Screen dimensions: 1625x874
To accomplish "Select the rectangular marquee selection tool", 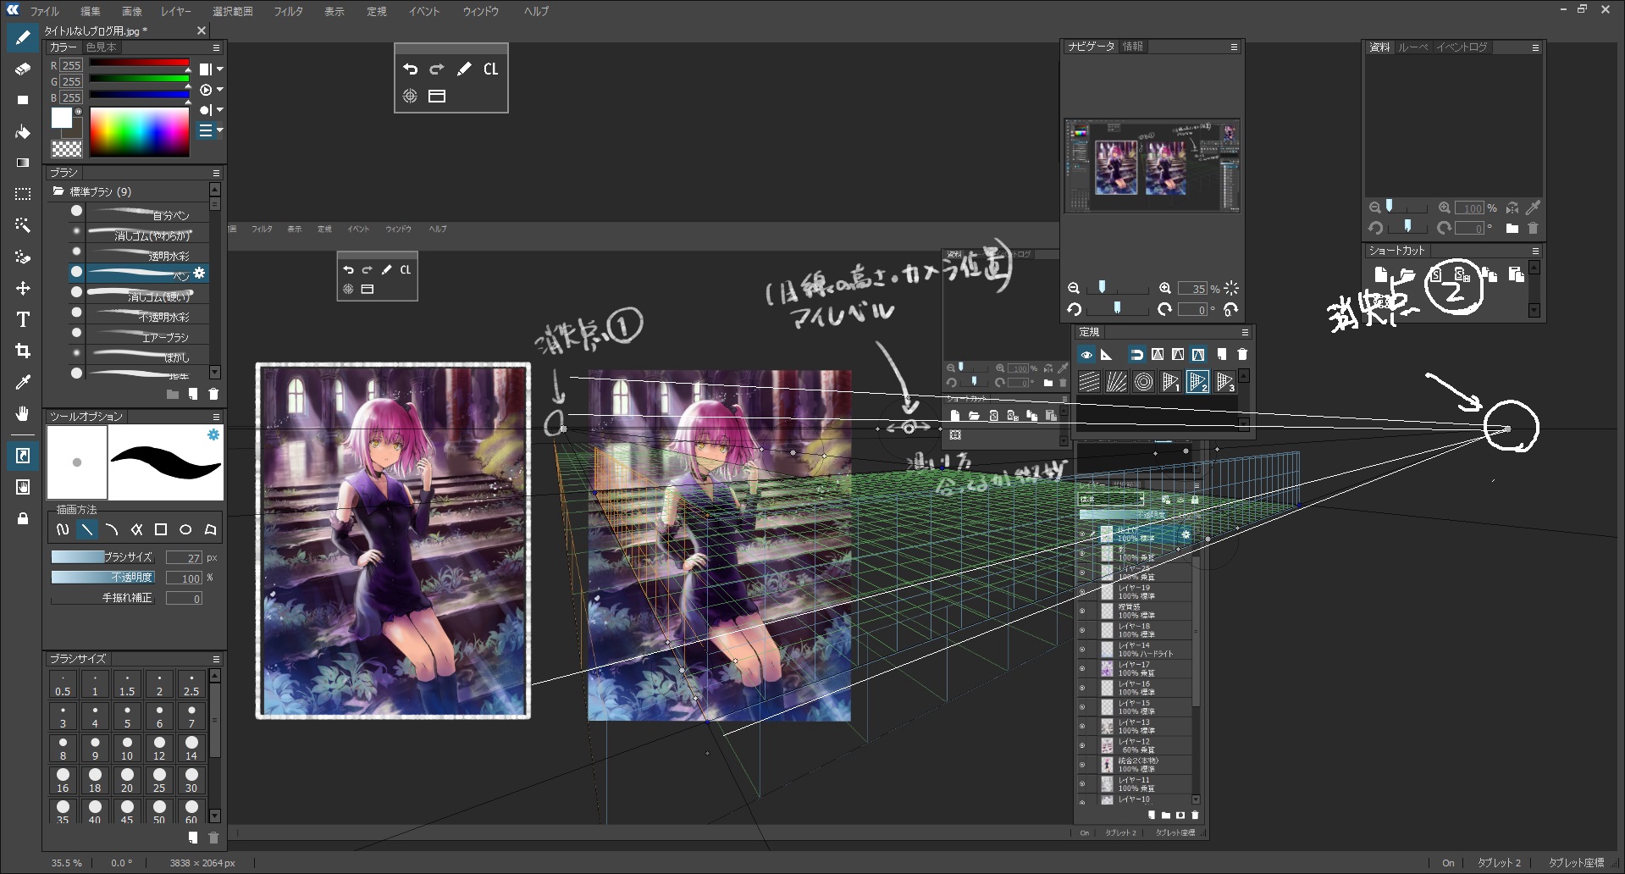I will (x=23, y=194).
